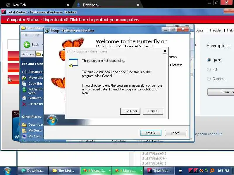
Task: Click Update link in Total Protect
Action: tap(199, 30)
